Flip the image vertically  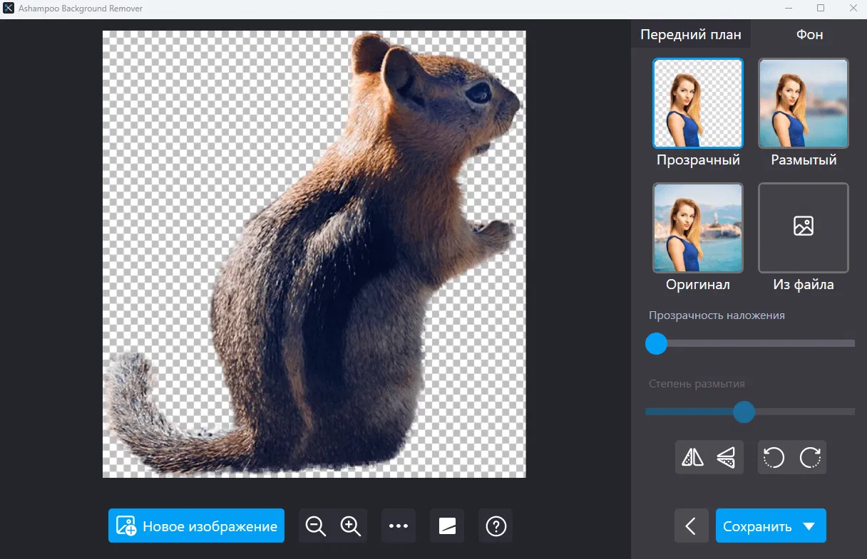pyautogui.click(x=726, y=457)
